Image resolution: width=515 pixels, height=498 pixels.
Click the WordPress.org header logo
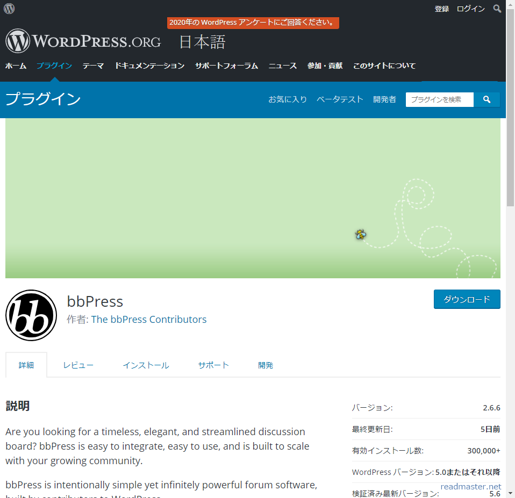[x=83, y=41]
